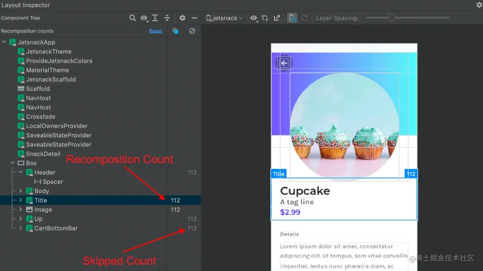Select ProvideJetsnackColors in the tree
483x271 pixels.
coord(59,61)
